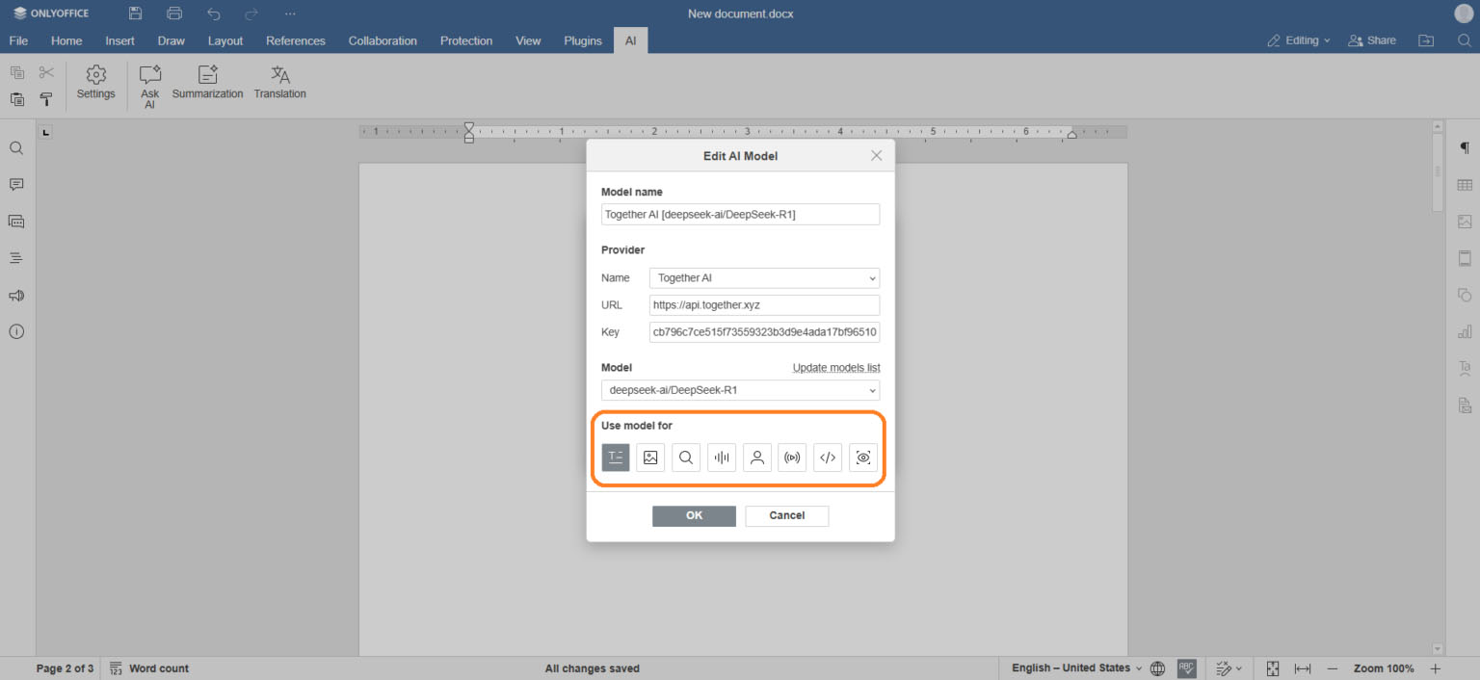
Task: Open the Track changes dropdown in status bar
Action: click(x=1229, y=668)
